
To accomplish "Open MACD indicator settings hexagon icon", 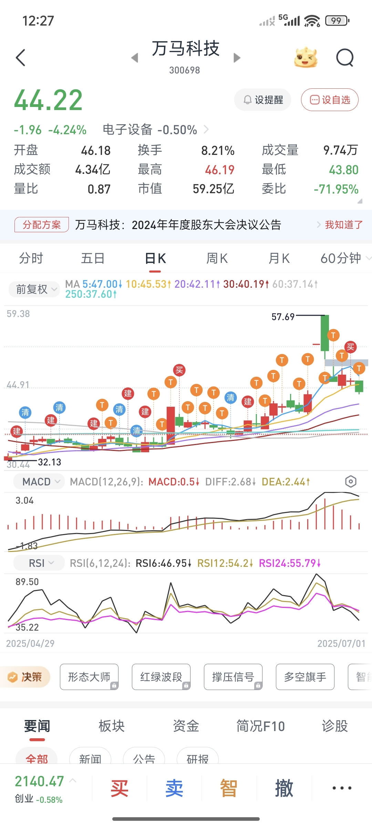I will 351,481.
